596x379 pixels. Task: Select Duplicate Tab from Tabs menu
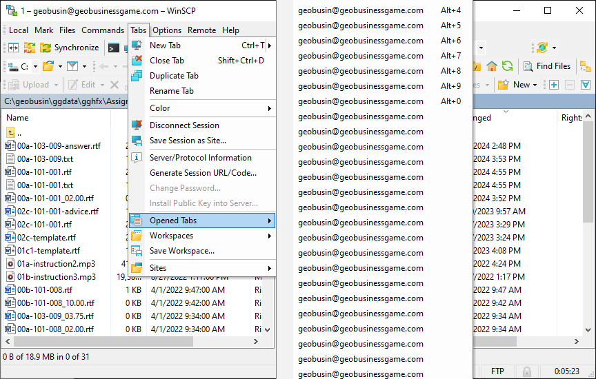pos(174,76)
